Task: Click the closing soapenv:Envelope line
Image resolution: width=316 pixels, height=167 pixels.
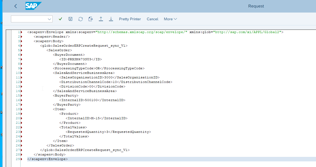Action: tap(48, 159)
